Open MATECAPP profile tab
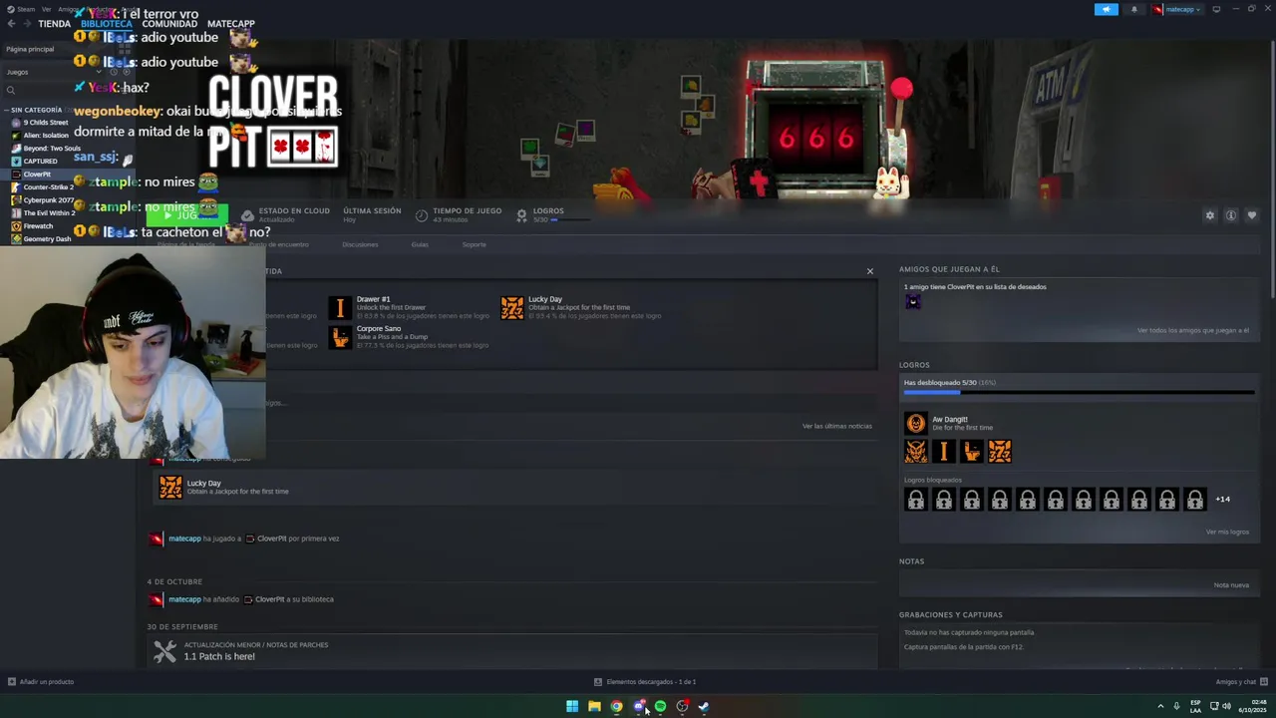Image resolution: width=1276 pixels, height=718 pixels. [230, 24]
